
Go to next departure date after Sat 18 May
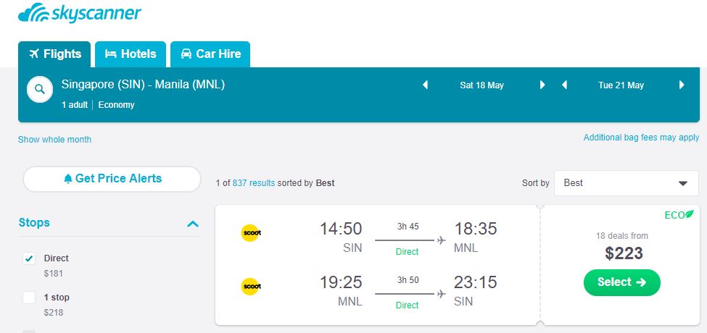pos(542,85)
